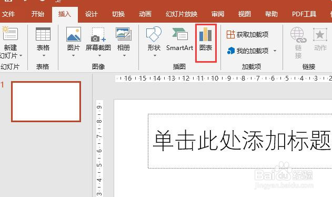Open the Transitions (切换) tab
This screenshot has width=332, height=197.
[x=118, y=14]
